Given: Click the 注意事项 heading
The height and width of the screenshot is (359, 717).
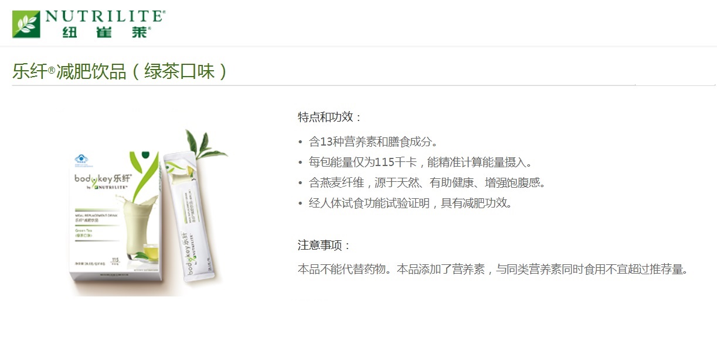Looking at the screenshot, I should coord(324,246).
